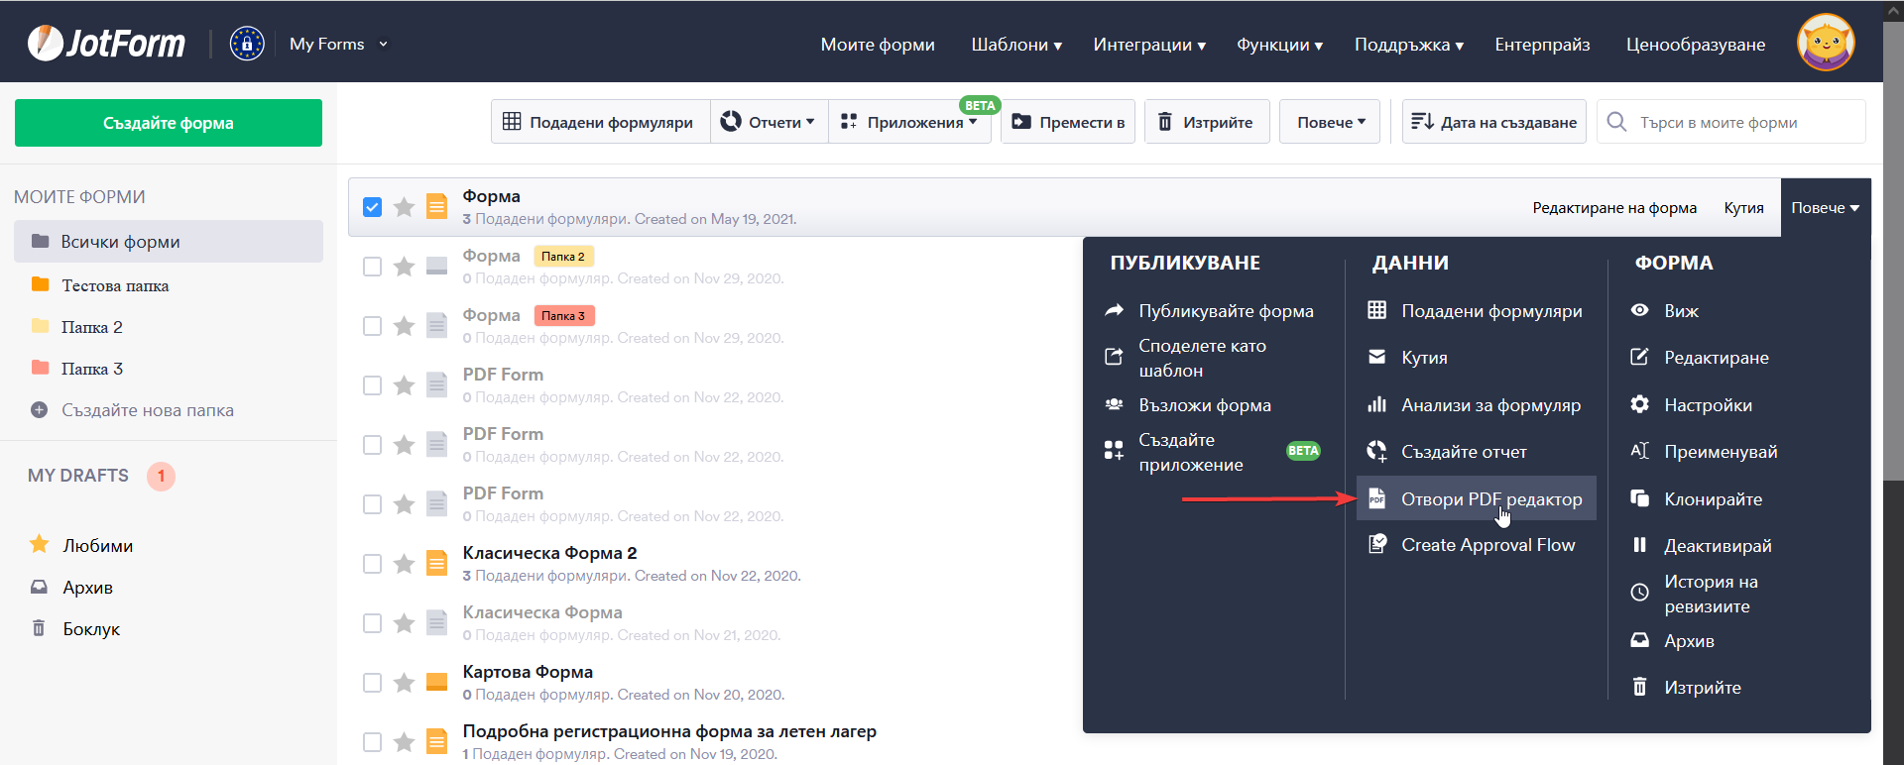Image resolution: width=1904 pixels, height=765 pixels.
Task: Click the Кутия envelope icon in menu
Action: [1377, 357]
